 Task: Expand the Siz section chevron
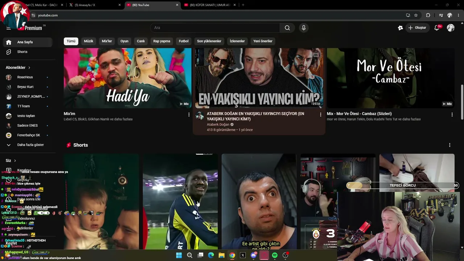click(15, 161)
